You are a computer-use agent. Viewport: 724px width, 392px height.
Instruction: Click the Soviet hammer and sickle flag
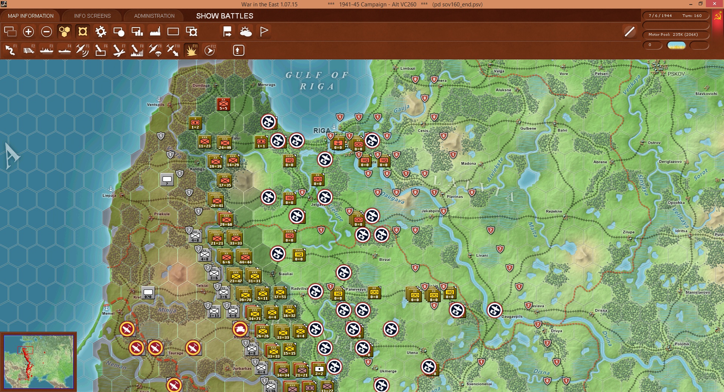coord(718,17)
